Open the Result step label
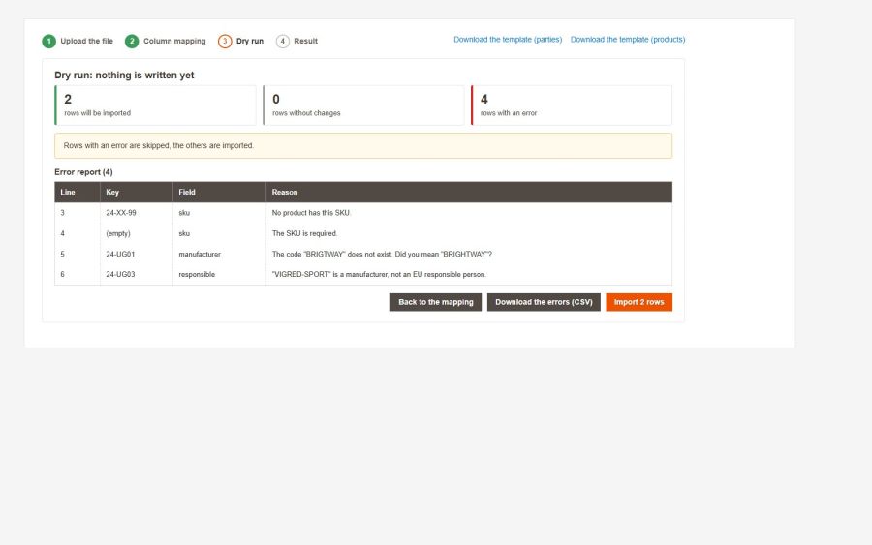Image resolution: width=872 pixels, height=545 pixels. pyautogui.click(x=306, y=41)
